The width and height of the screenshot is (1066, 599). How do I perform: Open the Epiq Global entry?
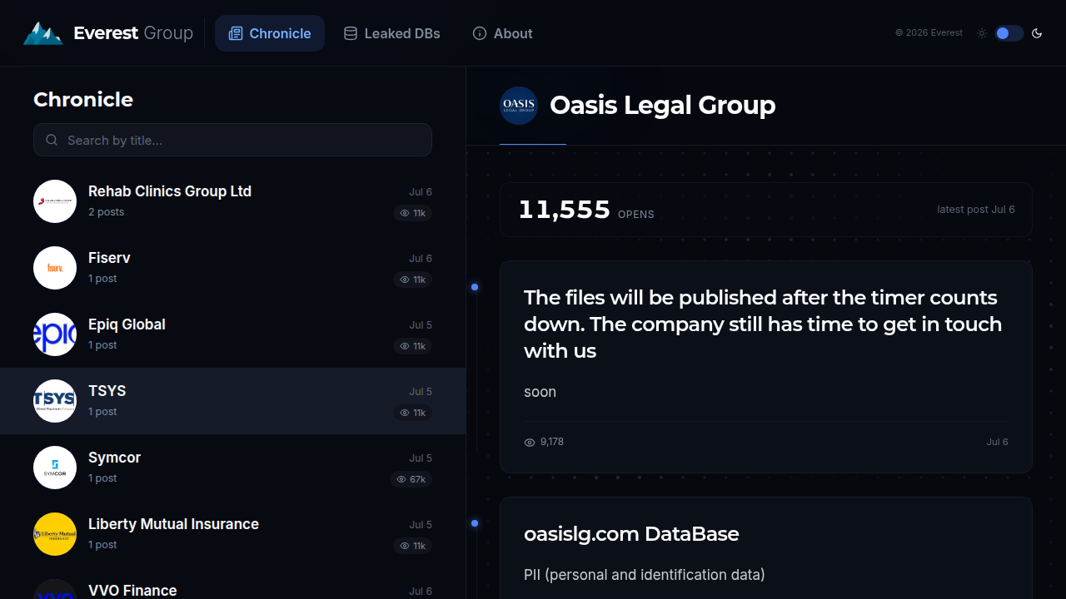pyautogui.click(x=232, y=334)
